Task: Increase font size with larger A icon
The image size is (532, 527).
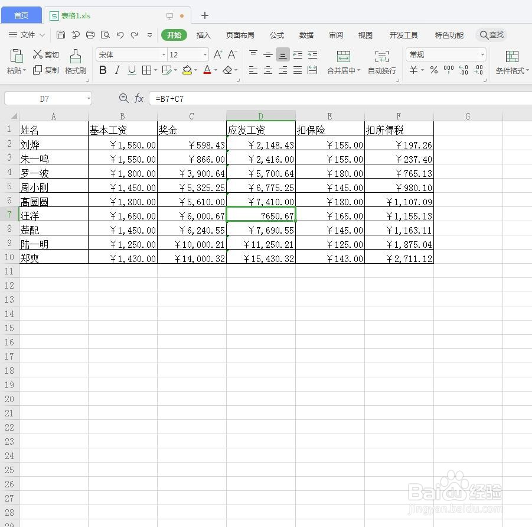Action: coord(218,54)
